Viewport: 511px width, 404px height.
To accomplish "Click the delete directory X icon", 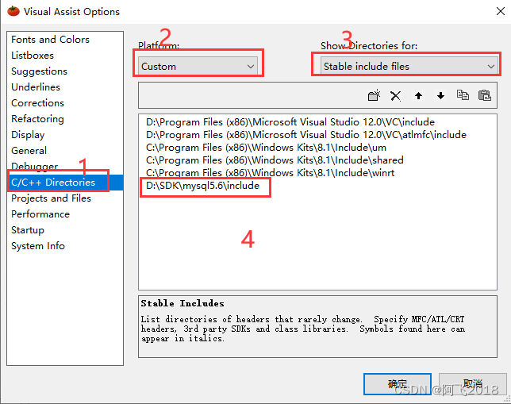I will tap(396, 96).
